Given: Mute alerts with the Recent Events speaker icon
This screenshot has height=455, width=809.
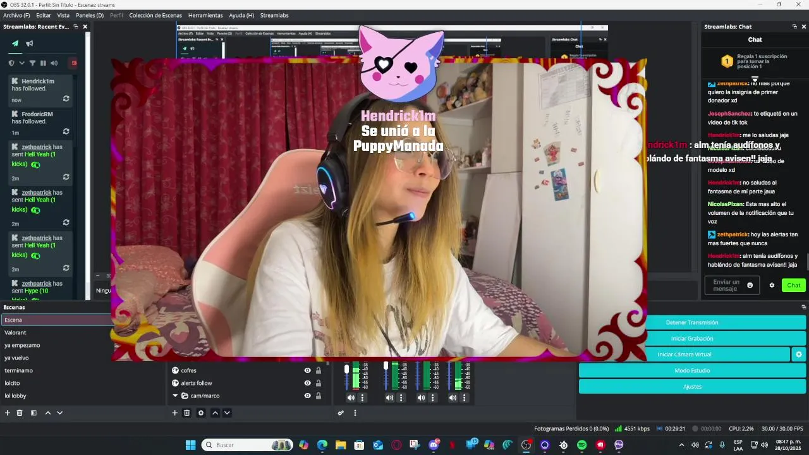Looking at the screenshot, I should point(54,63).
